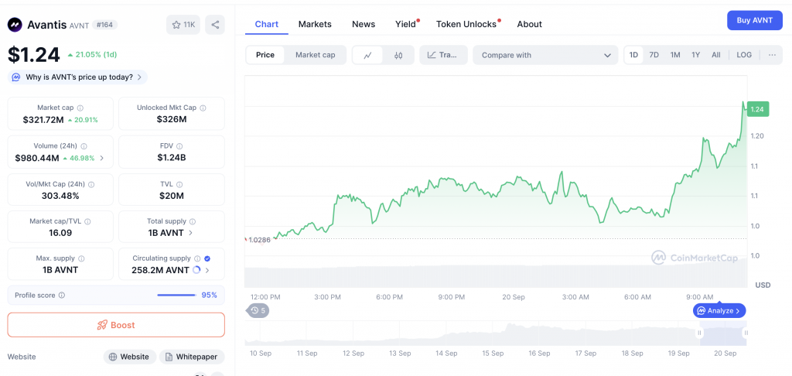This screenshot has height=376, width=792.
Task: Click the Analyze button under the chart
Action: point(719,311)
